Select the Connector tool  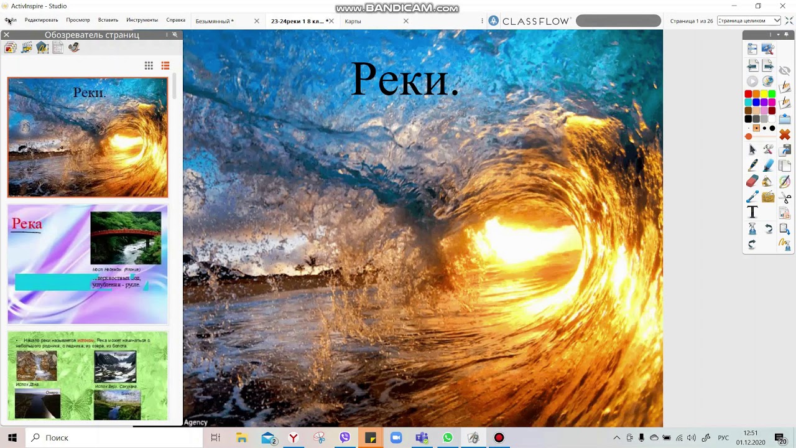point(752,198)
